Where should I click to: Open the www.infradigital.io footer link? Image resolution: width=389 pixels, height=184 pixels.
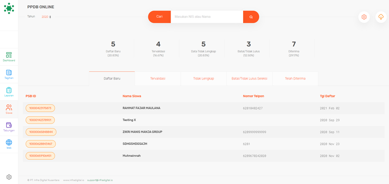tap(73, 180)
